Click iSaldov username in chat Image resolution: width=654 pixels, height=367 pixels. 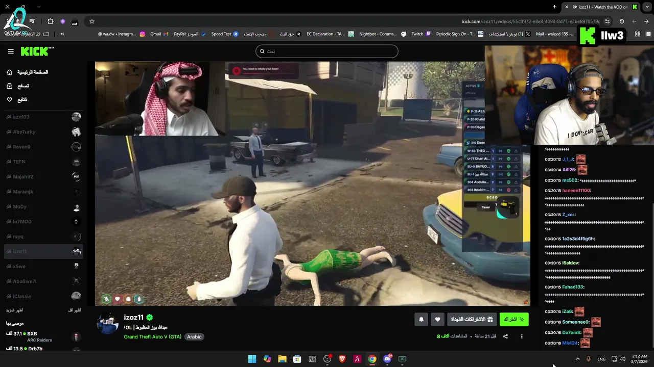tap(570, 263)
